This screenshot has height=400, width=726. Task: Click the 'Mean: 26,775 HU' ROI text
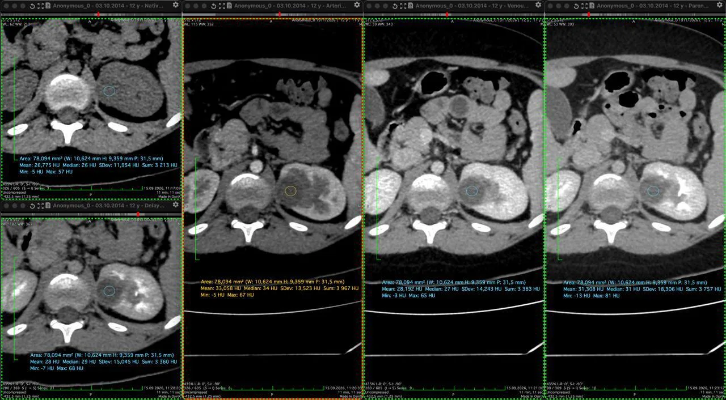pyautogui.click(x=39, y=165)
